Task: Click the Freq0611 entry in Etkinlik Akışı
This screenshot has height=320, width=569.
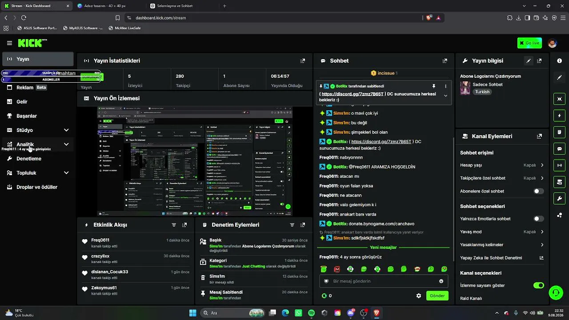Action: point(136,243)
